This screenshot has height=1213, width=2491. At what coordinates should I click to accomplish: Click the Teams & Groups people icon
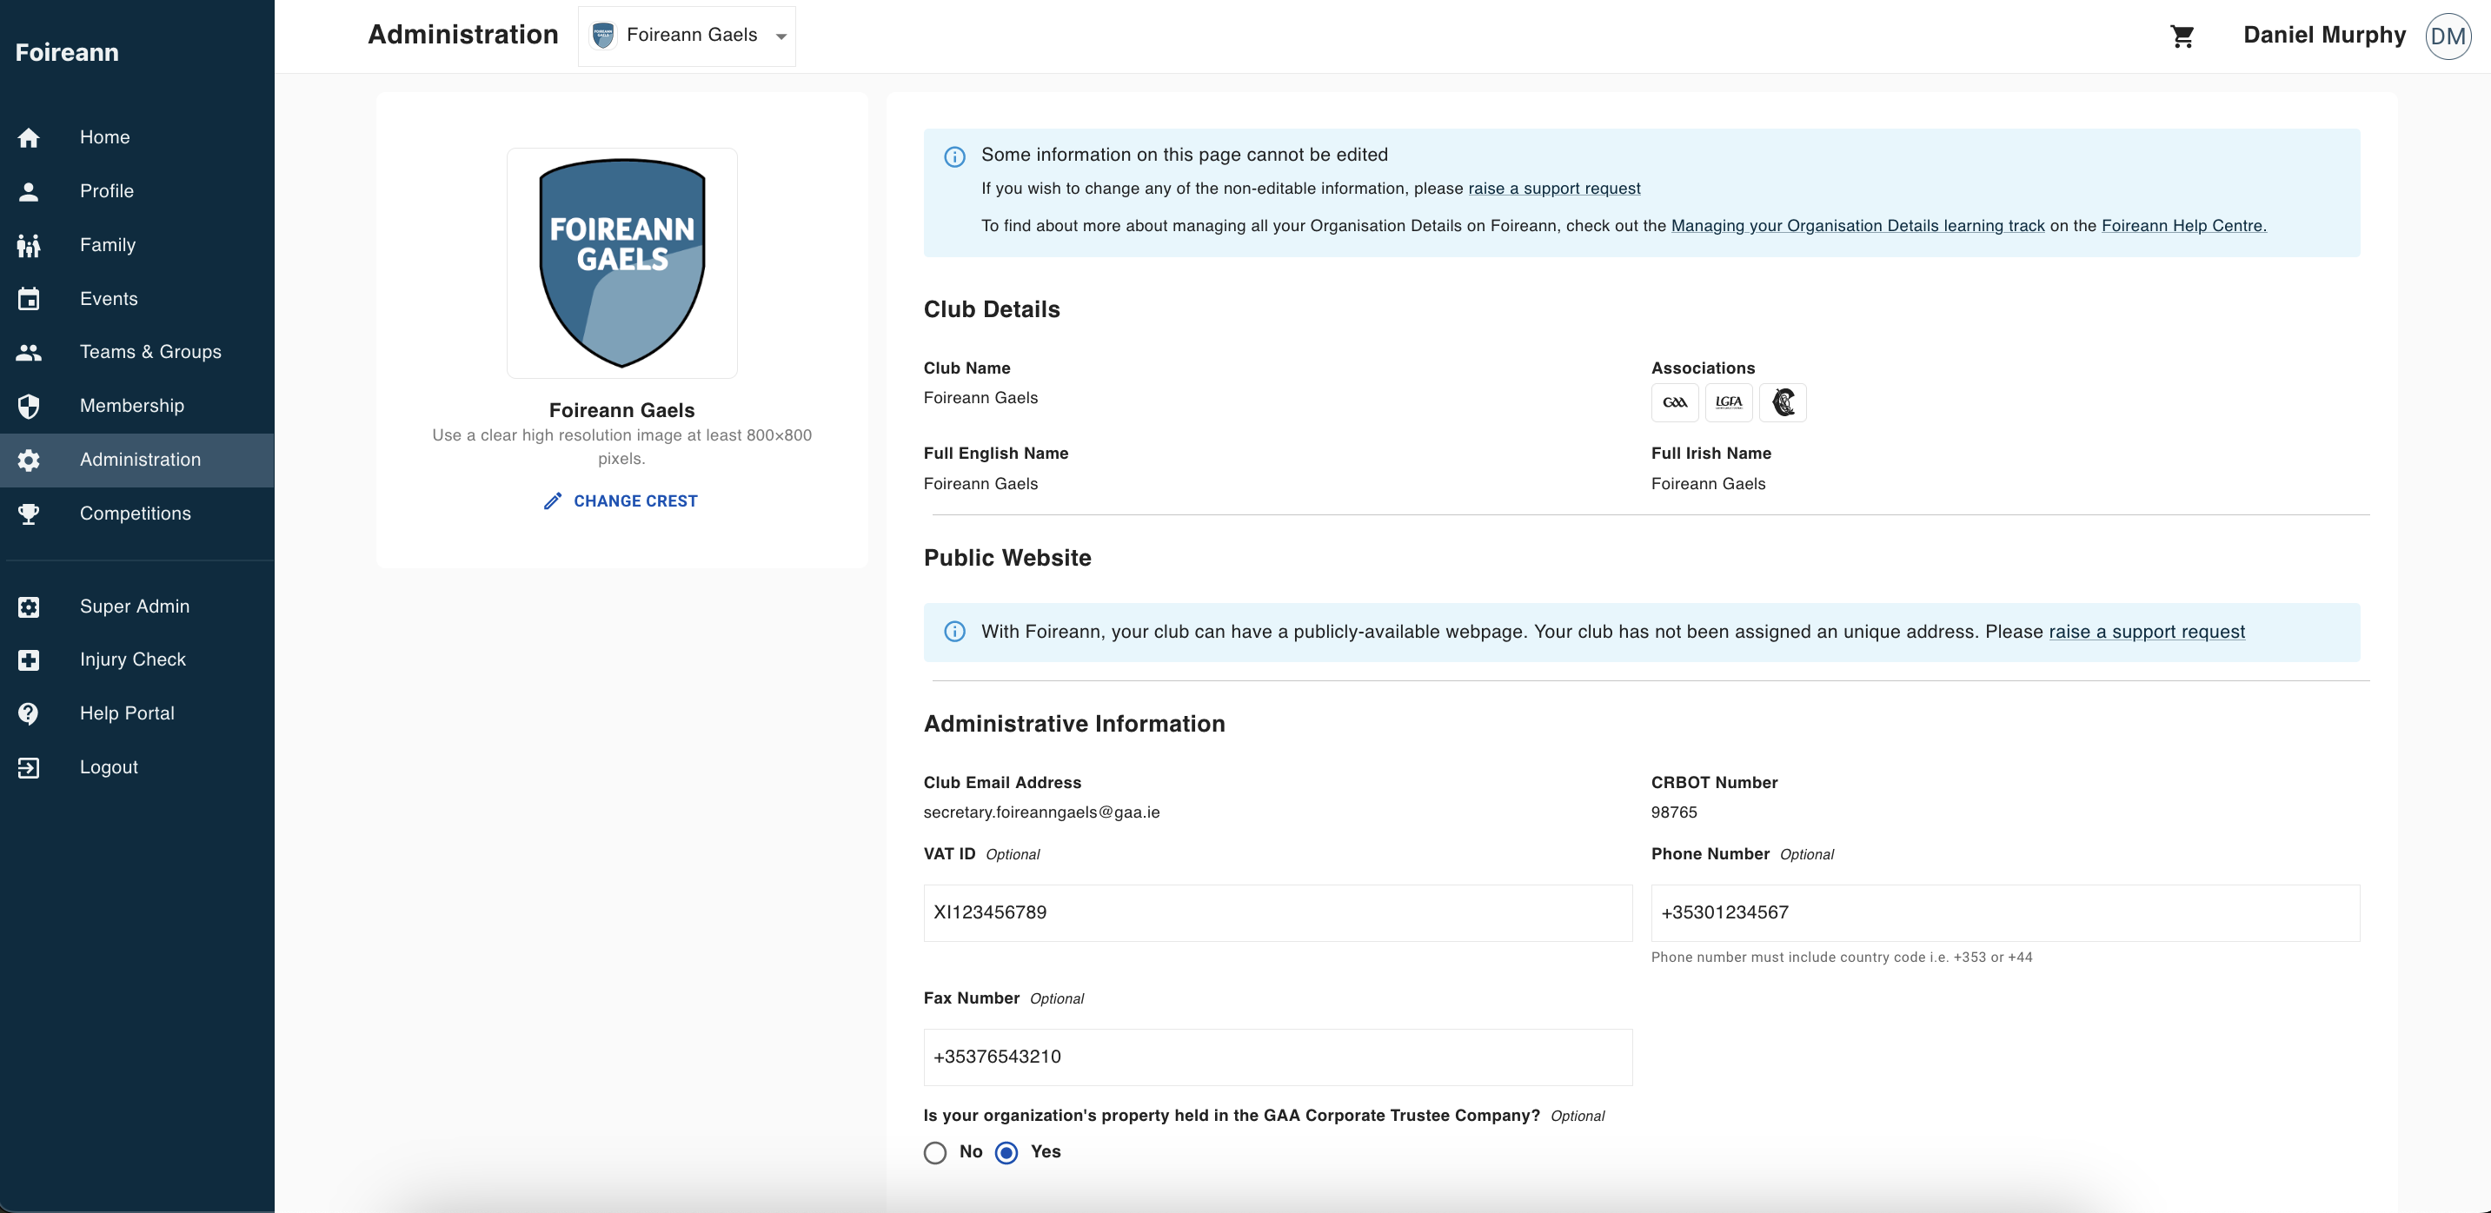click(29, 353)
